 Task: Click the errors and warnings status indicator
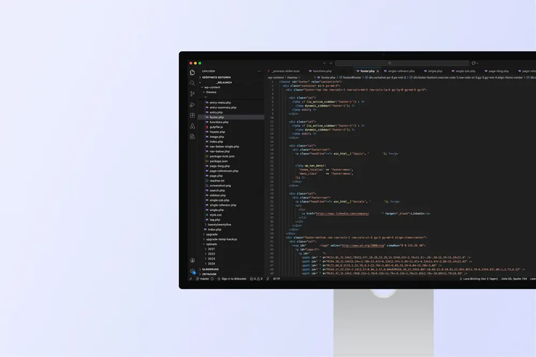tap(257, 279)
